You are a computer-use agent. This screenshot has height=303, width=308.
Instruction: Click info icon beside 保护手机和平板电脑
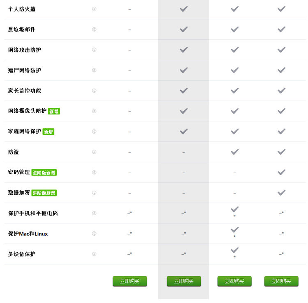point(94,213)
